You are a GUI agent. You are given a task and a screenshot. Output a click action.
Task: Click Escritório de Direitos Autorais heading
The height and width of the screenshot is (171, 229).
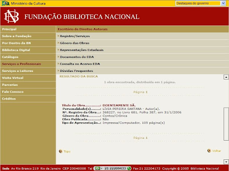(83, 29)
